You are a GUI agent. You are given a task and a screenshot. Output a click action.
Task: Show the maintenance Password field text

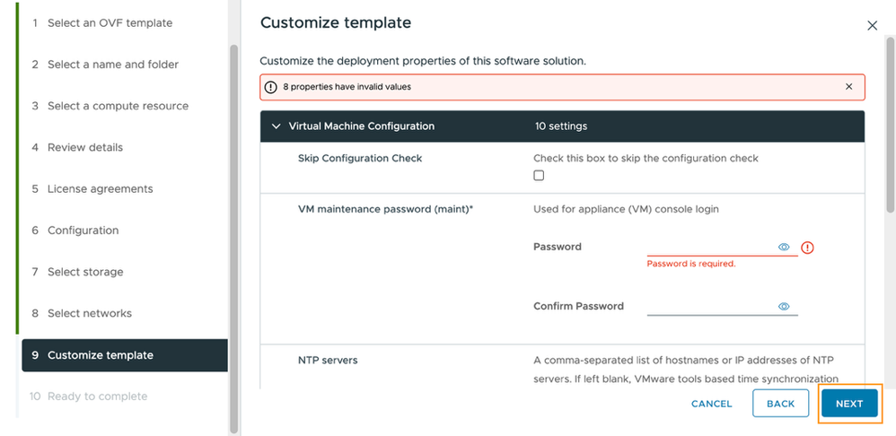point(784,247)
